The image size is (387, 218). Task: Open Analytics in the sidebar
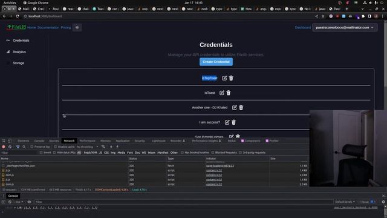click(x=19, y=51)
